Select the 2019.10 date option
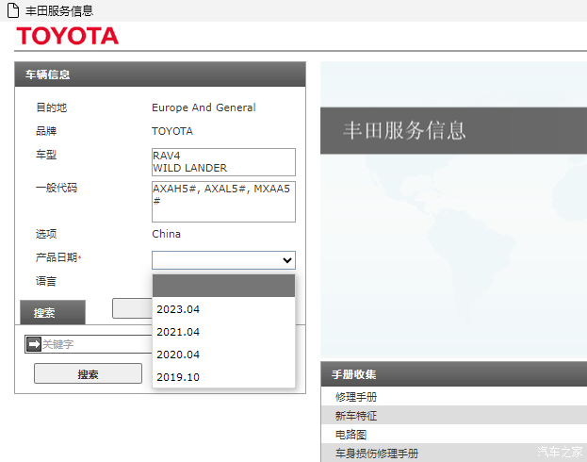Viewport: 587px width, 462px height. (178, 377)
